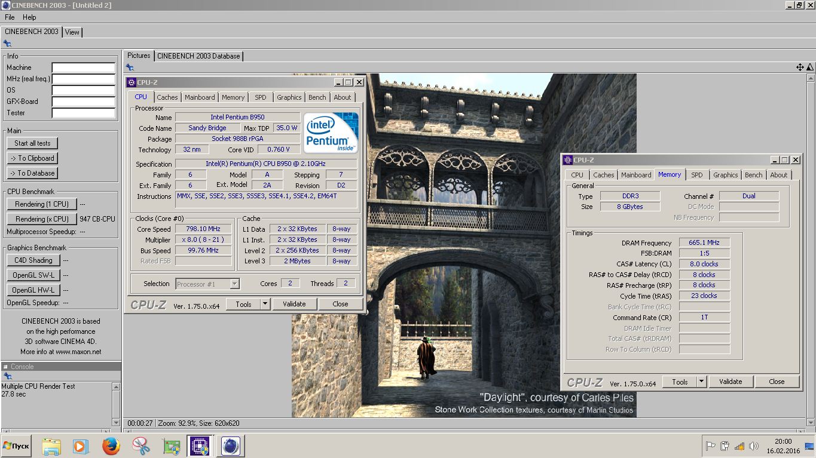
Task: Open the Snipping Tool scissors taskbar icon
Action: (x=141, y=446)
